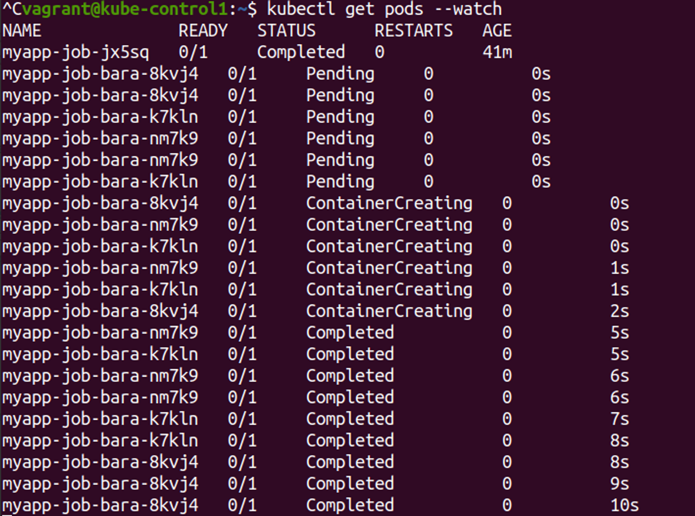
Task: Click the vagrant@kube-control1 prompt text
Action: [125, 9]
